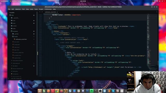This screenshot has height=93, width=166.
Task: Open the Preferences menu
Action: coord(48,9)
